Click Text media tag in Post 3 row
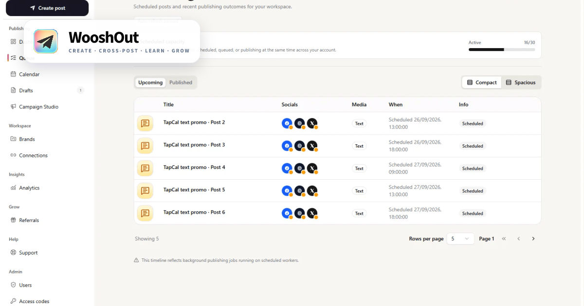 (359, 146)
